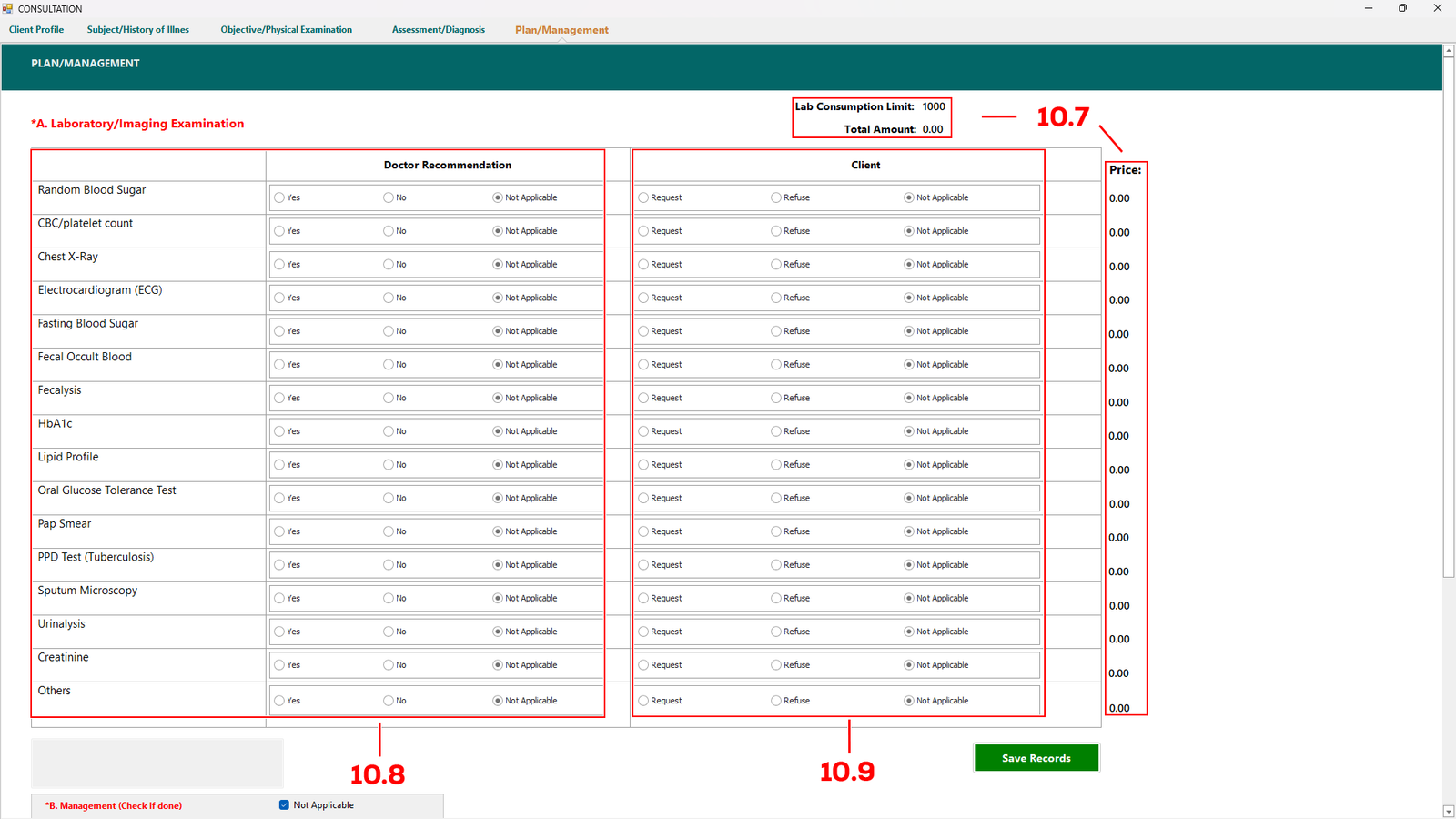Open the Assessment/Diagnosis tab

(x=438, y=30)
